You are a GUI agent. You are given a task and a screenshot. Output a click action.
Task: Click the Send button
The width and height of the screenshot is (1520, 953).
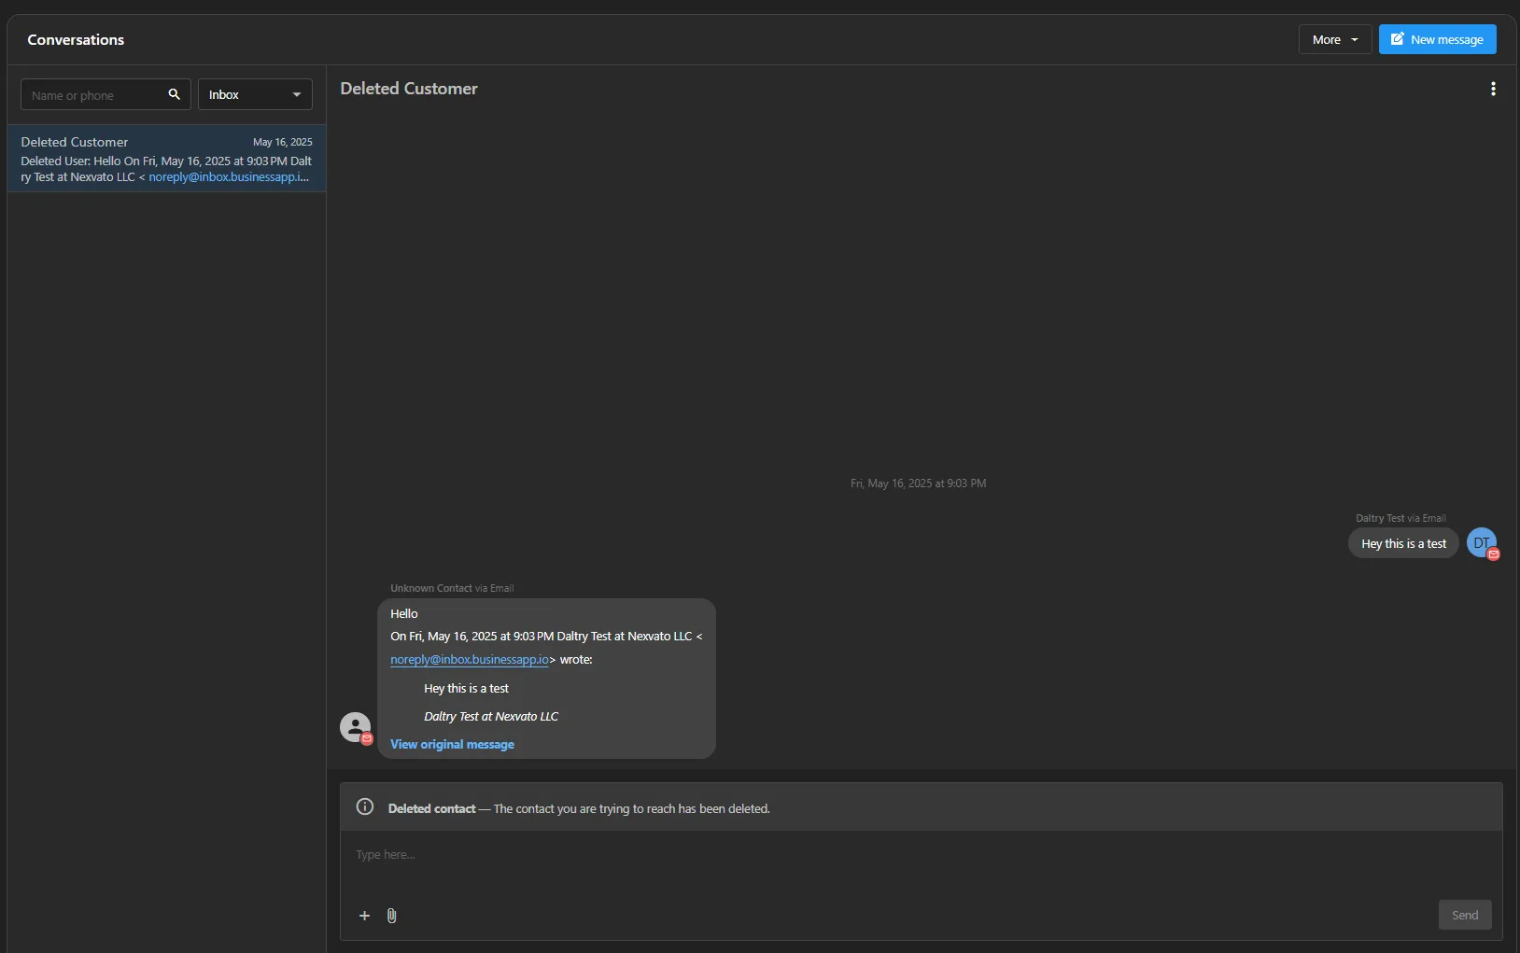click(x=1464, y=916)
